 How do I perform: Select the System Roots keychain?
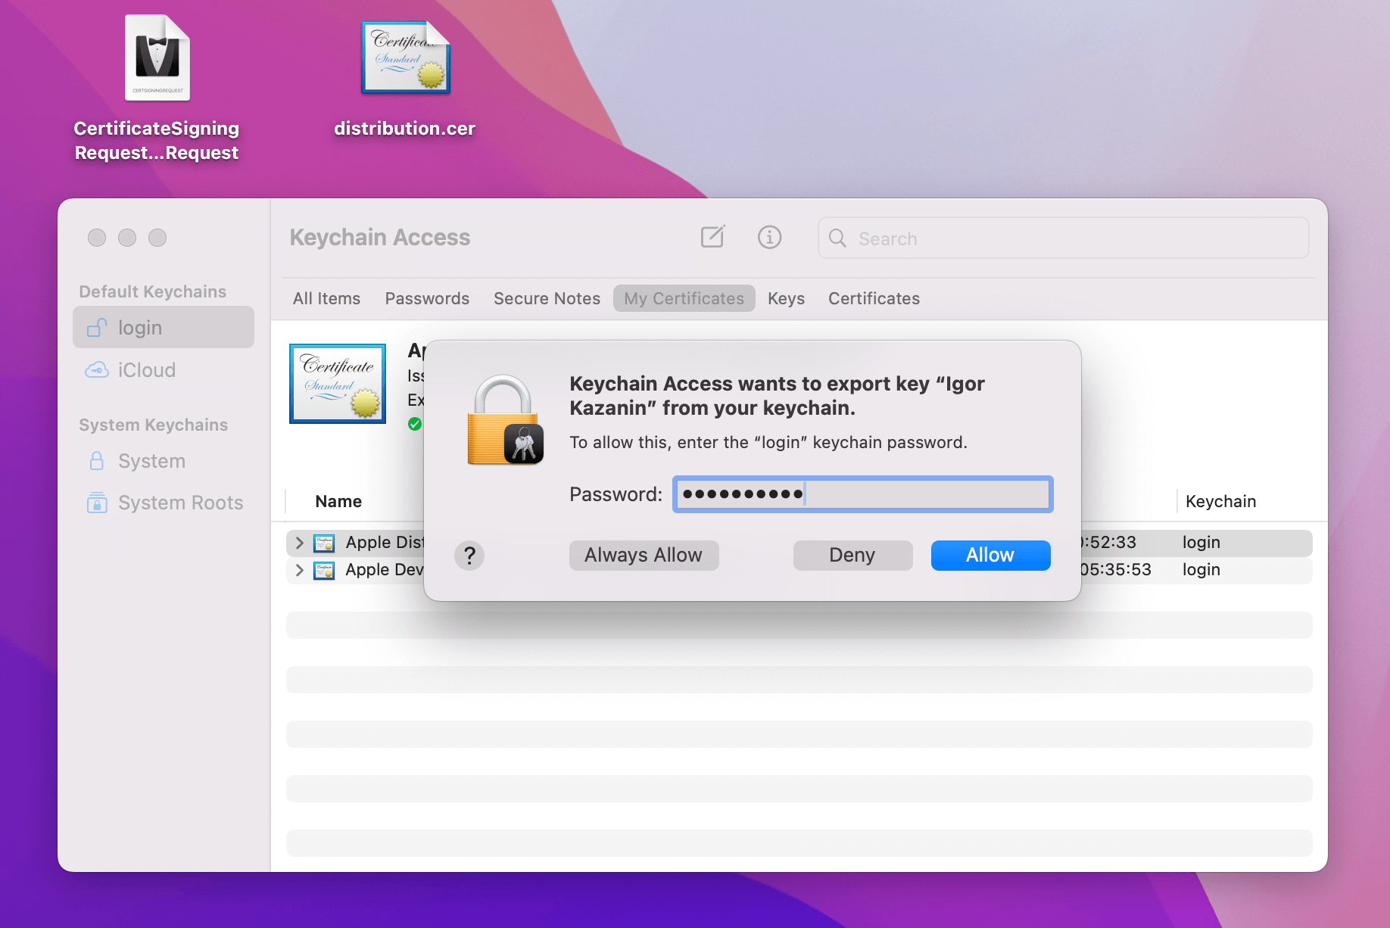tap(164, 503)
